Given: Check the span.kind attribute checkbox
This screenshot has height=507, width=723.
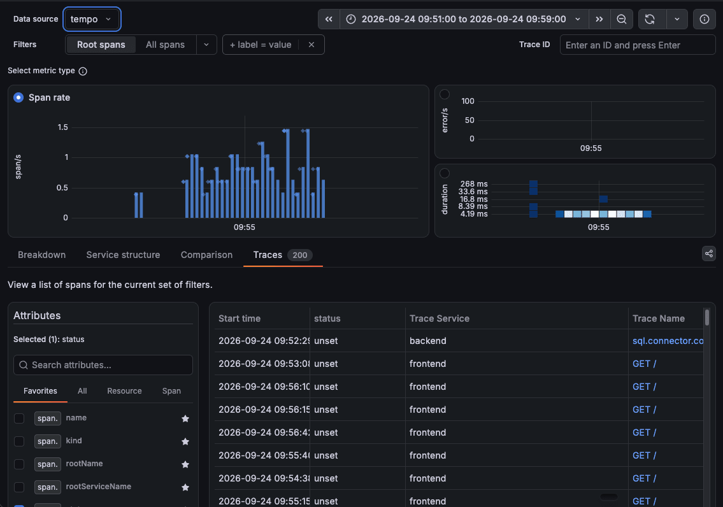Looking at the screenshot, I should (x=19, y=441).
